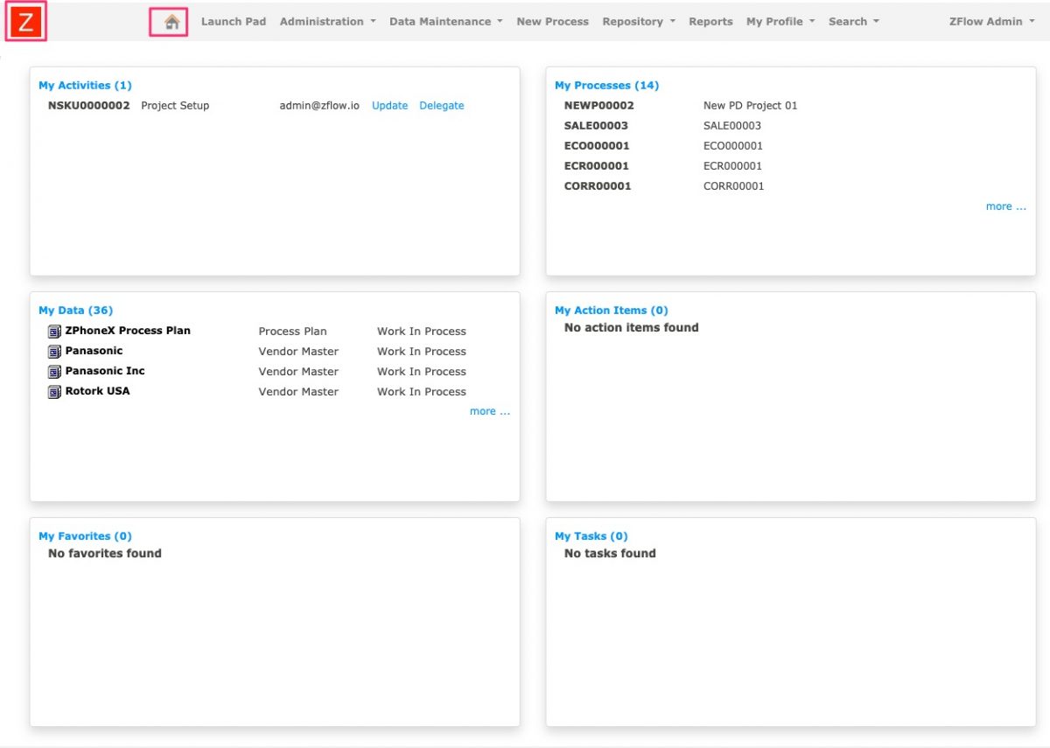Viewport: 1050px width, 748px height.
Task: Open the Reports menu item
Action: tap(710, 21)
